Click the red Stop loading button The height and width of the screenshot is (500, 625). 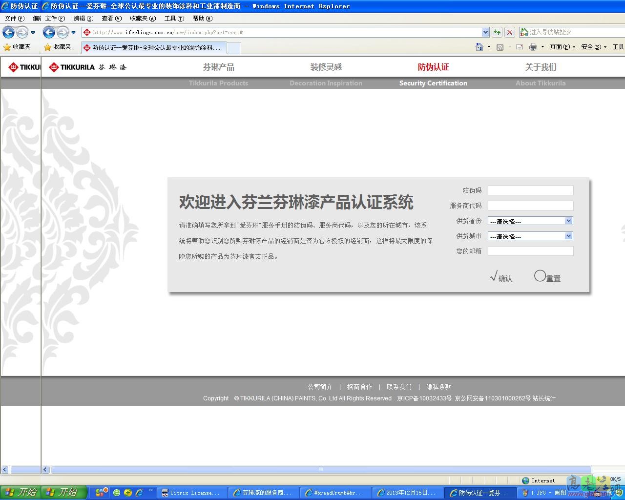point(510,32)
